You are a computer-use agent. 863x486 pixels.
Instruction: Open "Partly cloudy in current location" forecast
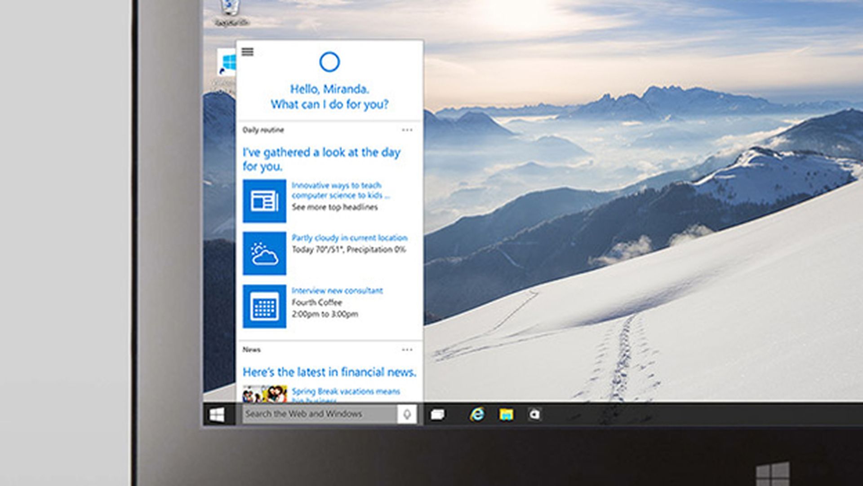click(x=350, y=237)
